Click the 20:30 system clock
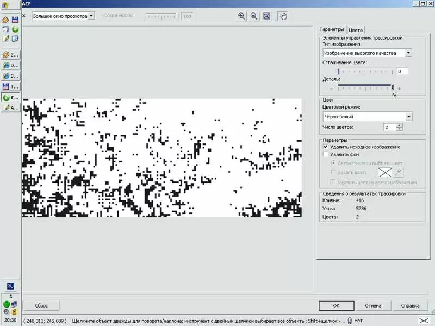 point(10,320)
